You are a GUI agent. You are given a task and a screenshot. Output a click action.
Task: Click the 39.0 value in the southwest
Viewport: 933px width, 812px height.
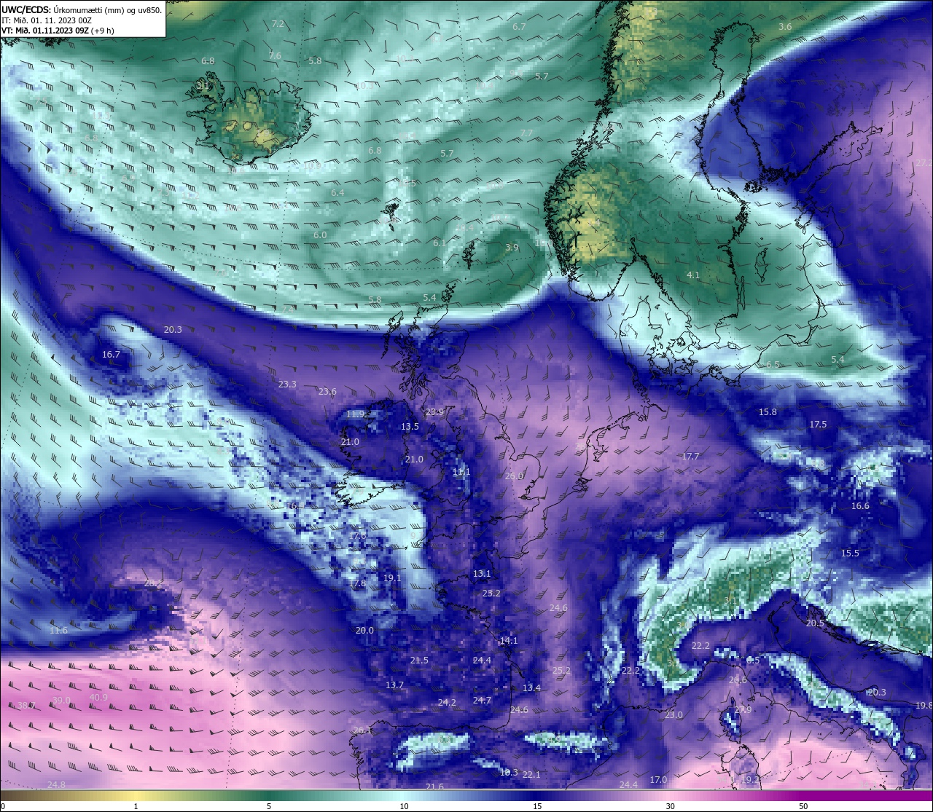62,701
